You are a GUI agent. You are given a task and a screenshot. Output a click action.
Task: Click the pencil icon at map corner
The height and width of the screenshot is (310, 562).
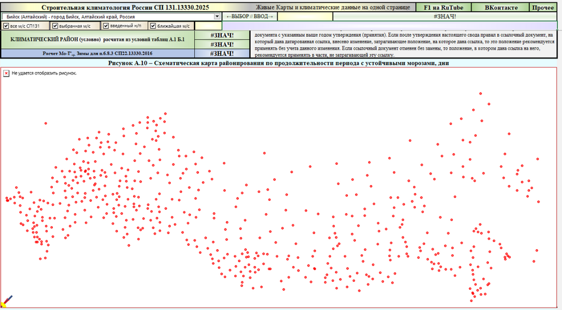pyautogui.click(x=6, y=300)
